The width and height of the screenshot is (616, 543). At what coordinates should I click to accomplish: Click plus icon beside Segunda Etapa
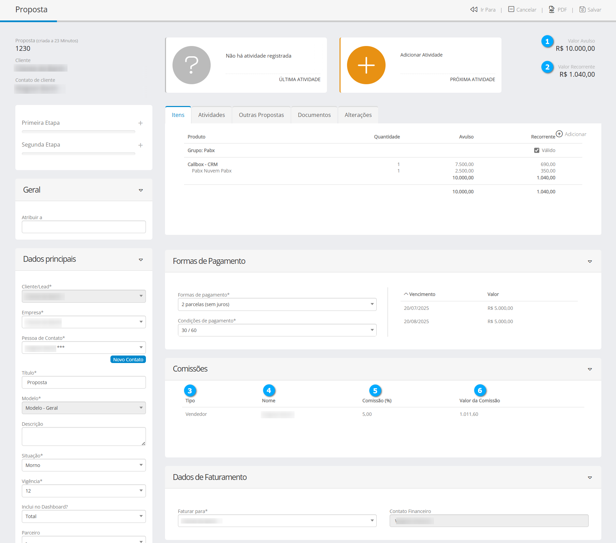point(140,145)
